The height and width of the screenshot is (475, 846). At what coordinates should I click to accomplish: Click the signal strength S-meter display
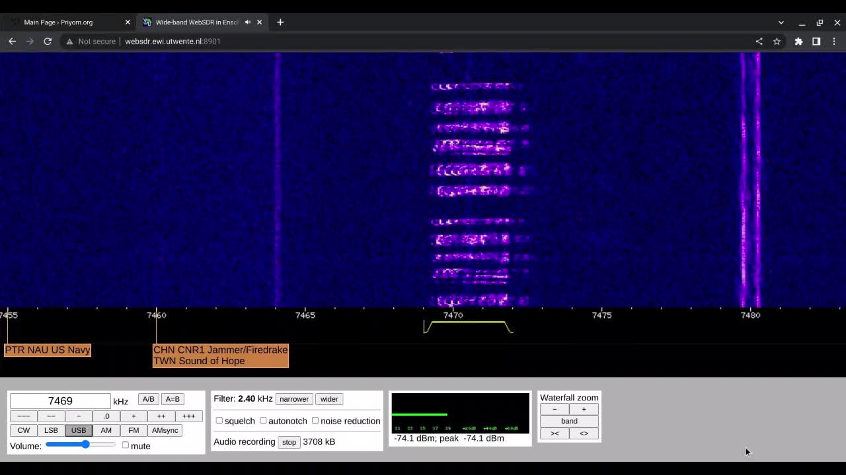click(461, 414)
